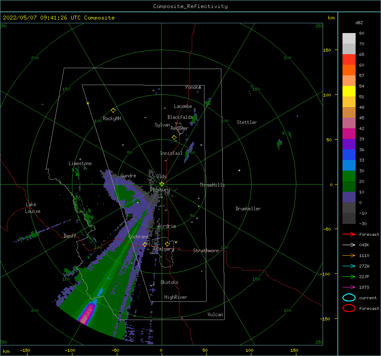Click the yellow diamond marker at radar center
The width and height of the screenshot is (381, 356).
point(162,184)
